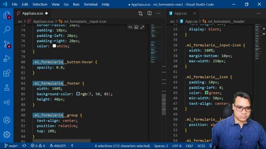This screenshot has height=149, width=266.
Task: Open the Edit menu
Action: point(25,5)
